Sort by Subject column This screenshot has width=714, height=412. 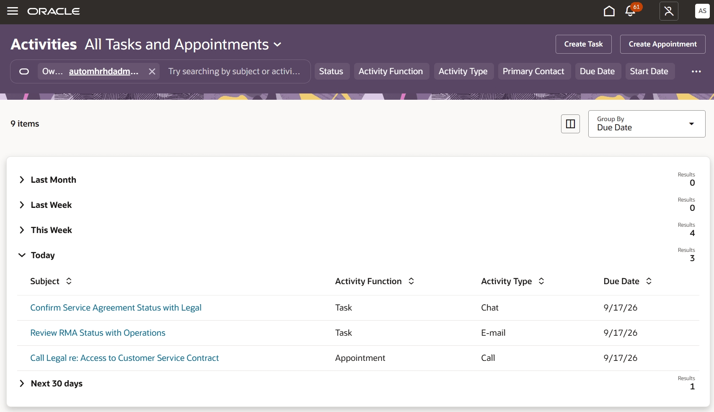tap(69, 281)
